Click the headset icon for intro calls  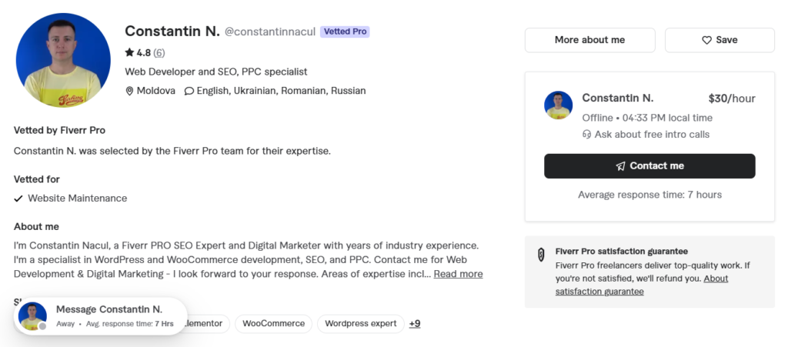point(586,135)
